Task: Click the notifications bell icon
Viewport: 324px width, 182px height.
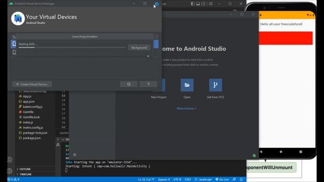Action: [x=241, y=179]
